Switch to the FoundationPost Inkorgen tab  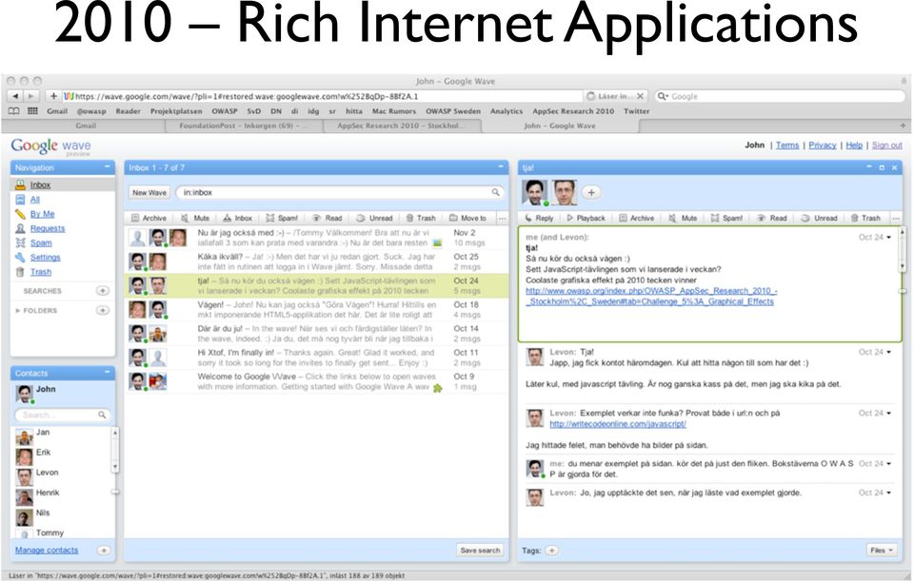(x=245, y=126)
